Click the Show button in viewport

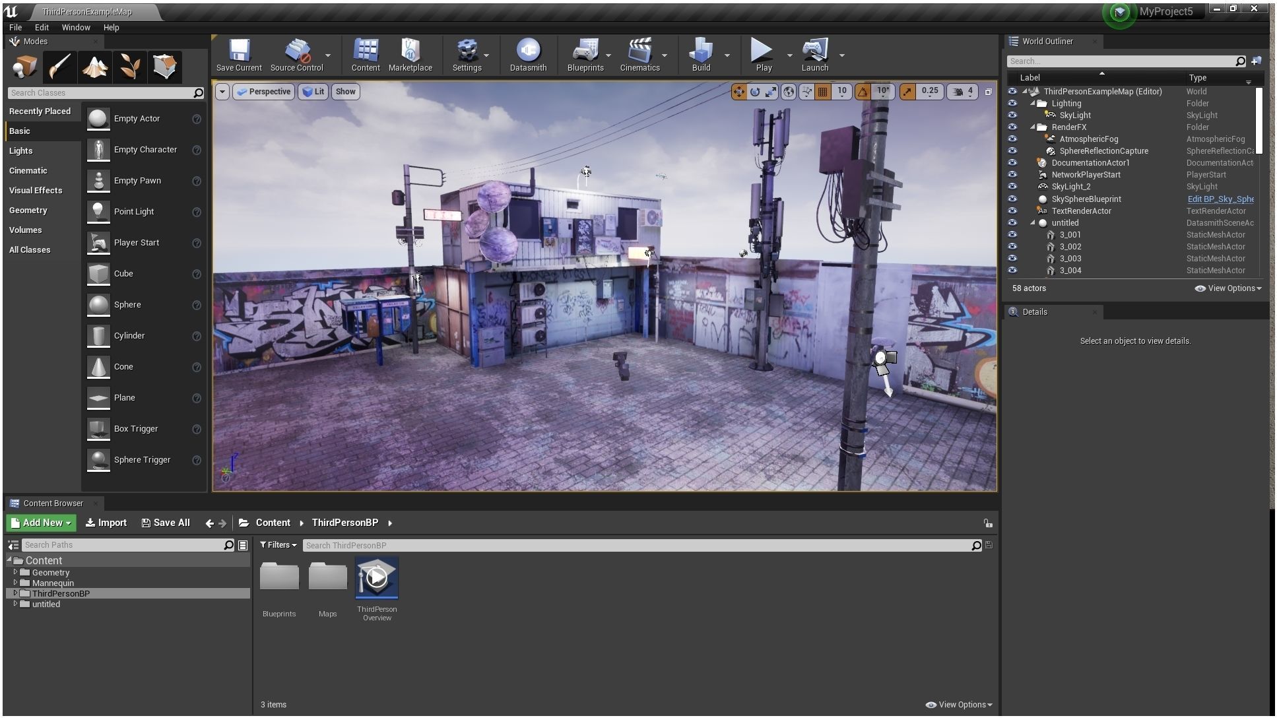tap(345, 92)
